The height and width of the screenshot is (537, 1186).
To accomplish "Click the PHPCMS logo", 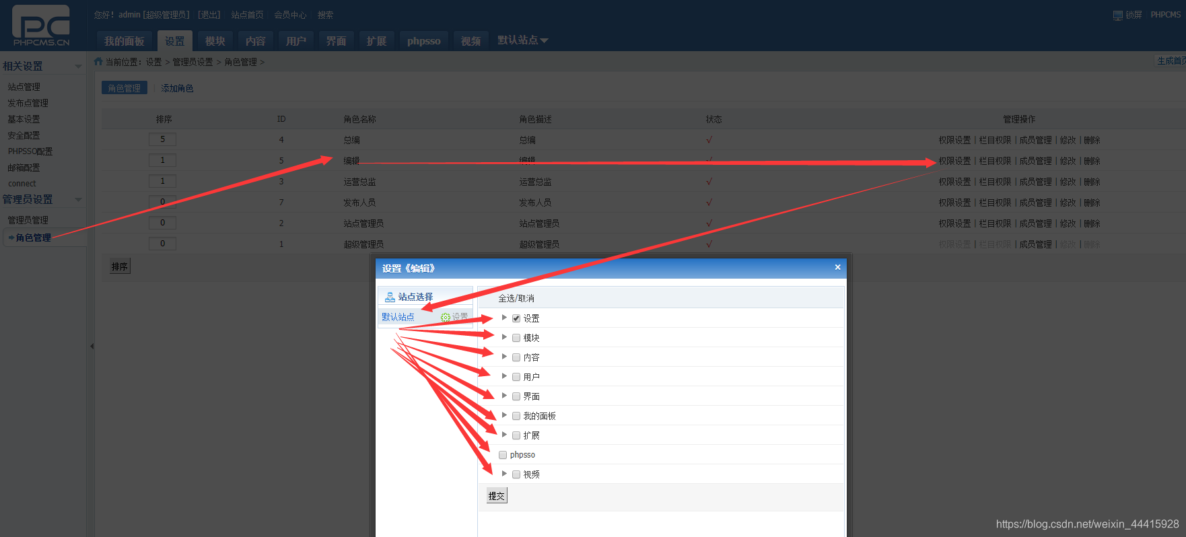I will click(x=41, y=26).
